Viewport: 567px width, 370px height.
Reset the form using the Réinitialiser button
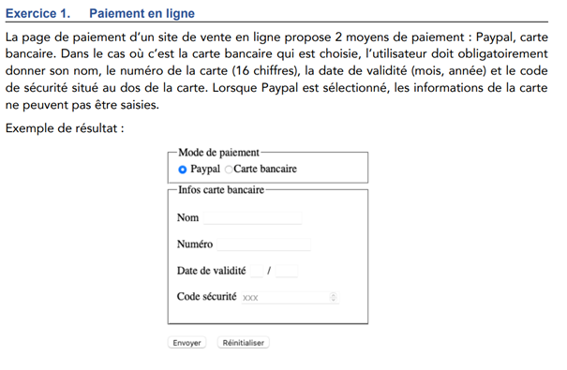243,343
